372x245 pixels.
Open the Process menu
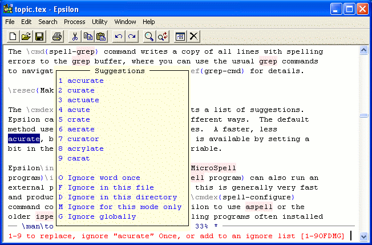[74, 22]
